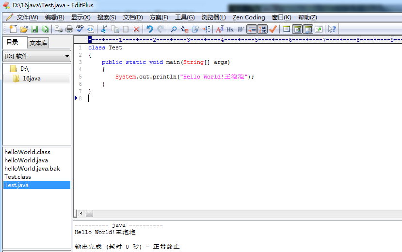
Task: Undo the last edit
Action: coord(150,29)
